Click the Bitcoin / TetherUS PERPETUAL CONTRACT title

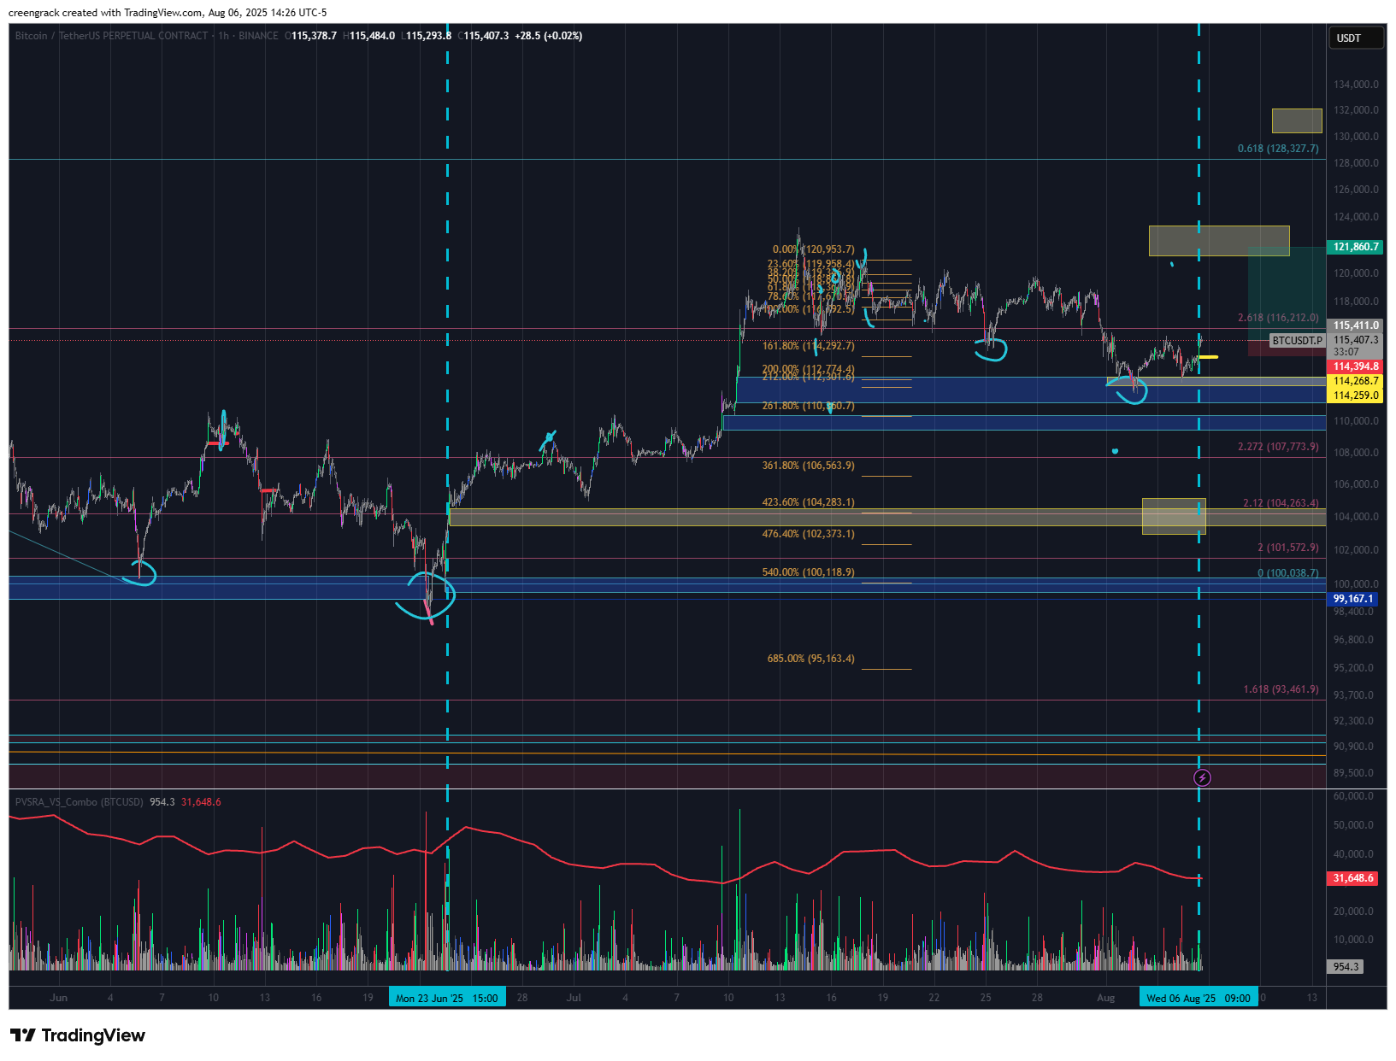[111, 36]
